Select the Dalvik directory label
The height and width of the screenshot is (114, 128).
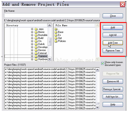click(41, 44)
